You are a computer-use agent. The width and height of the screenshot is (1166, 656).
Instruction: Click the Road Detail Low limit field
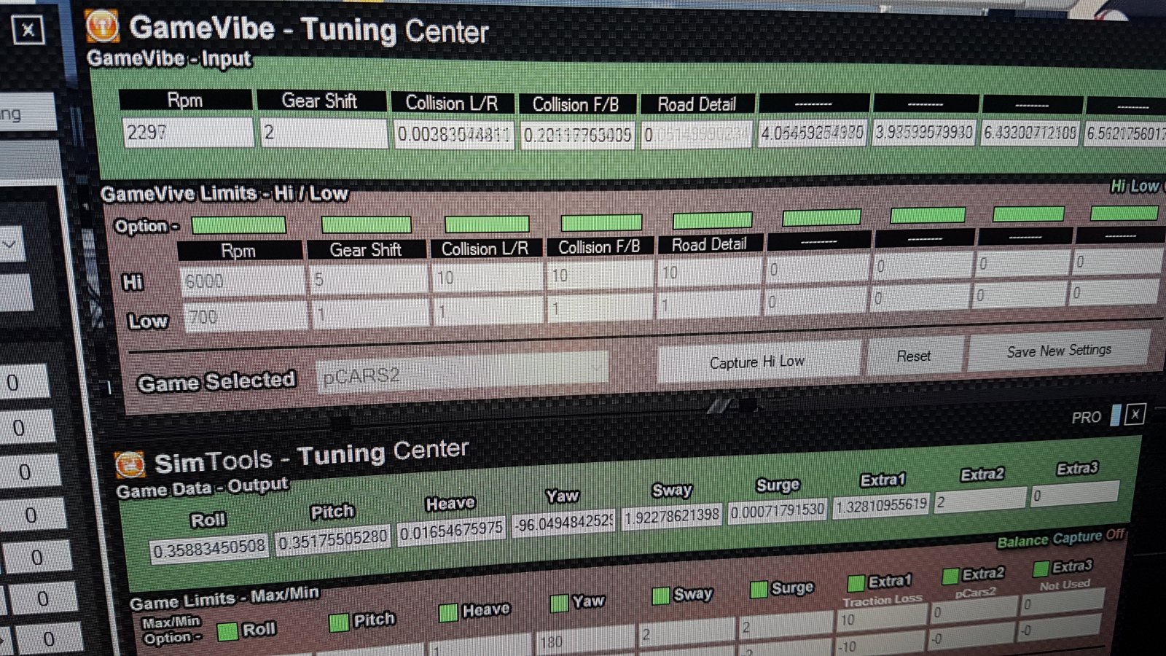[709, 305]
